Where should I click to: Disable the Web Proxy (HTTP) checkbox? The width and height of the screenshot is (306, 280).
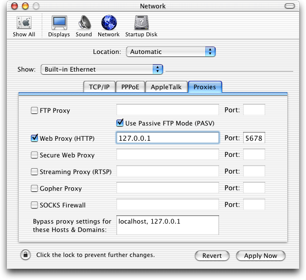(34, 138)
